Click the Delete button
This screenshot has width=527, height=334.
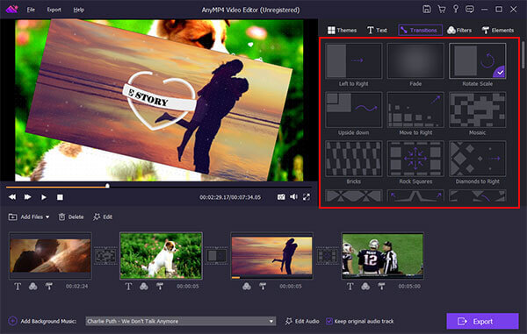(71, 217)
